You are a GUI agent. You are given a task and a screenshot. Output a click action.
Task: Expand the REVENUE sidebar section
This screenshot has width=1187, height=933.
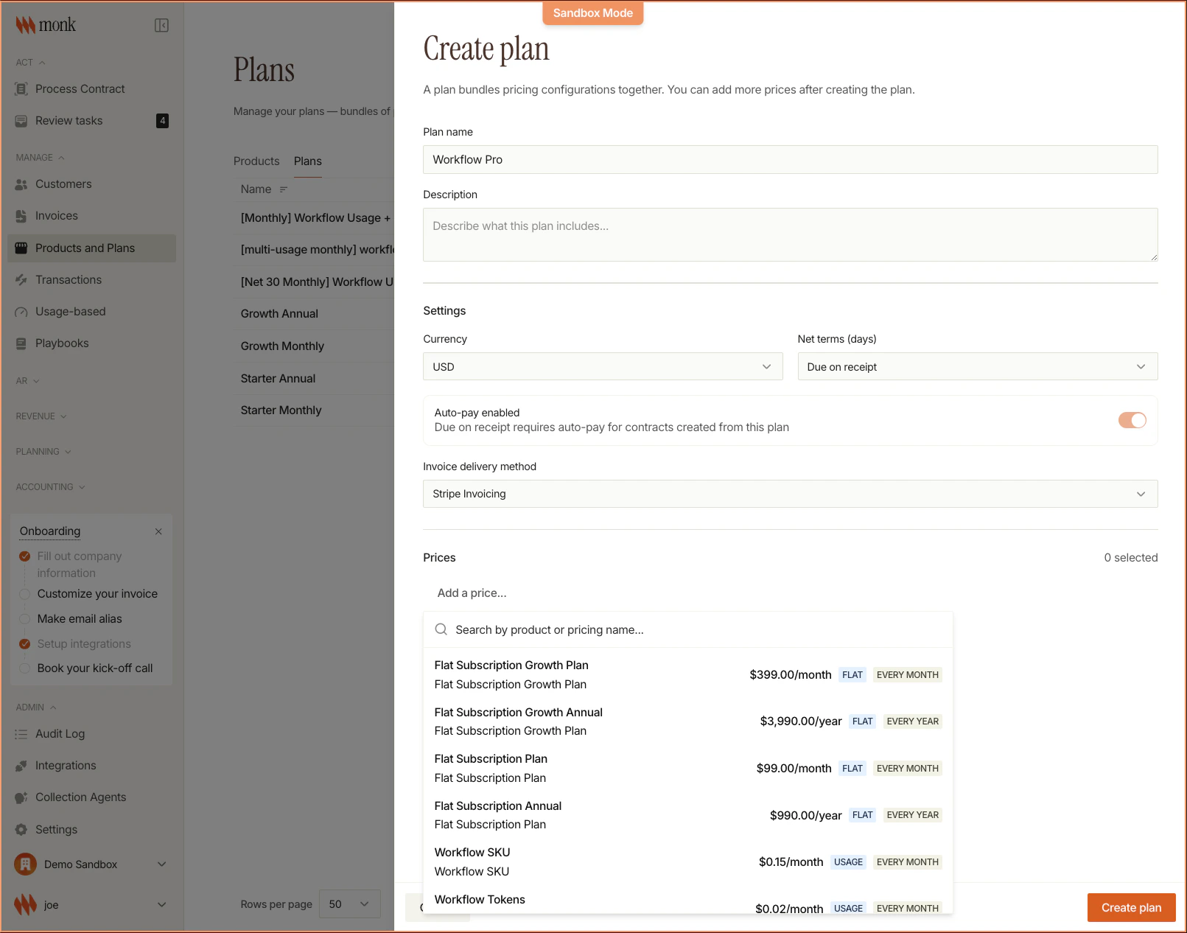click(42, 416)
